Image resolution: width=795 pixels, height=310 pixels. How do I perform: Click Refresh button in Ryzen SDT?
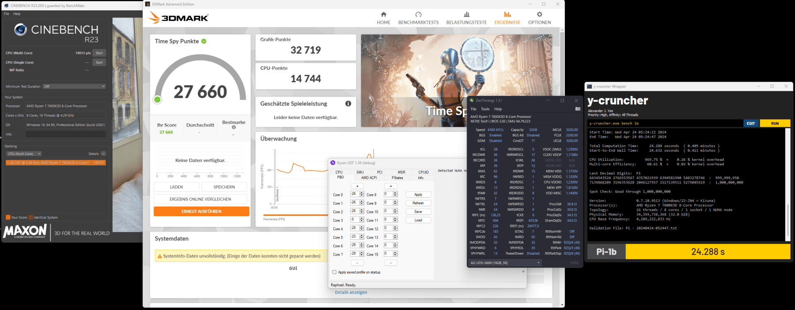pos(418,203)
